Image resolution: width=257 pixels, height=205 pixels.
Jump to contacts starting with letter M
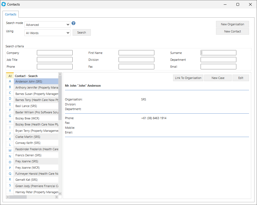pos(10,151)
